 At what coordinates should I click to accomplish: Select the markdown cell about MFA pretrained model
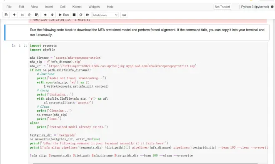pyautogui.click(x=137, y=32)
